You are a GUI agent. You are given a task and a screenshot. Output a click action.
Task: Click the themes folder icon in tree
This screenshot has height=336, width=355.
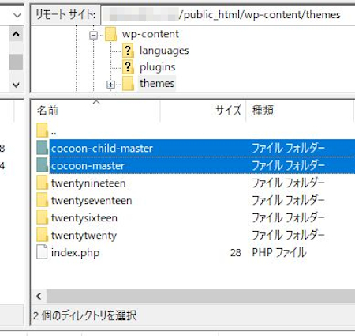(128, 84)
